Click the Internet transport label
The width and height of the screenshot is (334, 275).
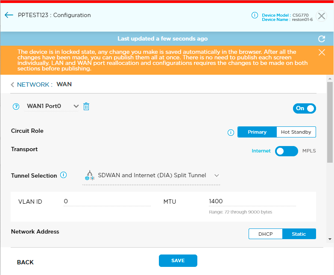pyautogui.click(x=261, y=151)
